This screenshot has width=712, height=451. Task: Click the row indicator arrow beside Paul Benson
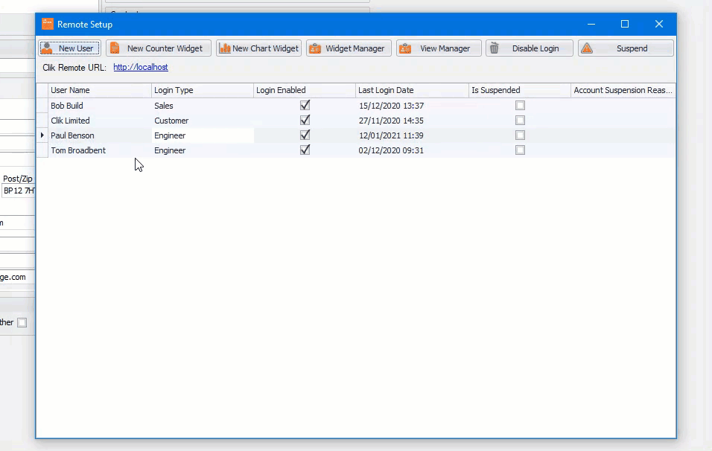(42, 135)
